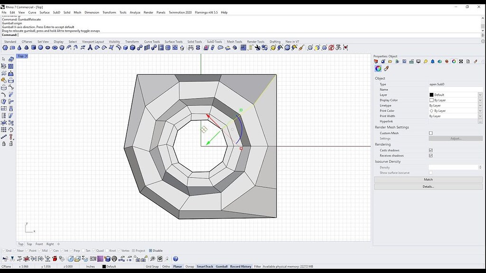
Task: Click the Object properties icon in the Properties panel
Action: click(x=376, y=61)
